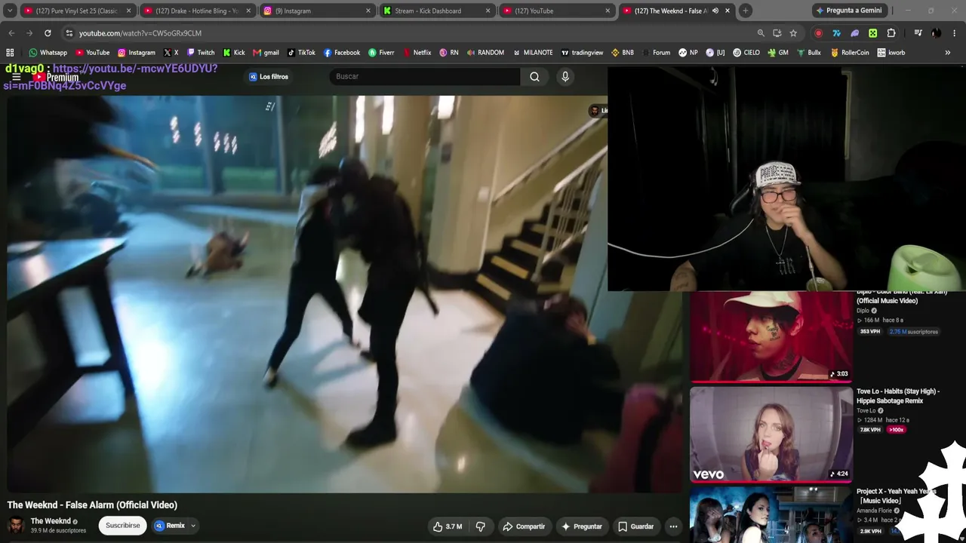Subscribe with the Suscribirse button
The width and height of the screenshot is (966, 543).
(x=123, y=526)
